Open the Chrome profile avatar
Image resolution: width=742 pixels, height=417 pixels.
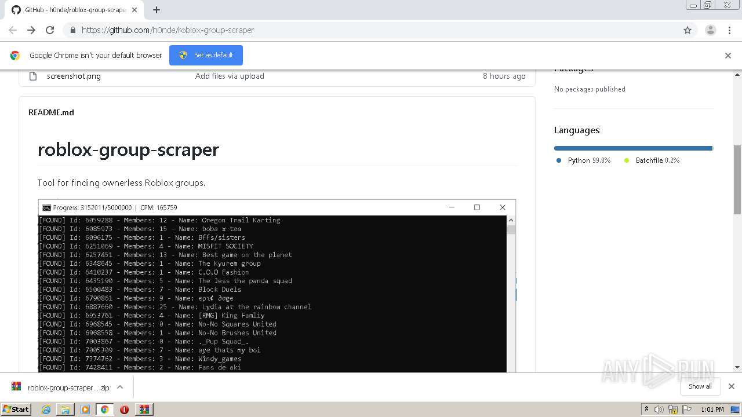pos(711,30)
